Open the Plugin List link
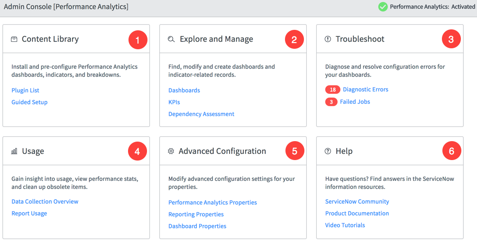This screenshot has height=242, width=477. tap(25, 90)
